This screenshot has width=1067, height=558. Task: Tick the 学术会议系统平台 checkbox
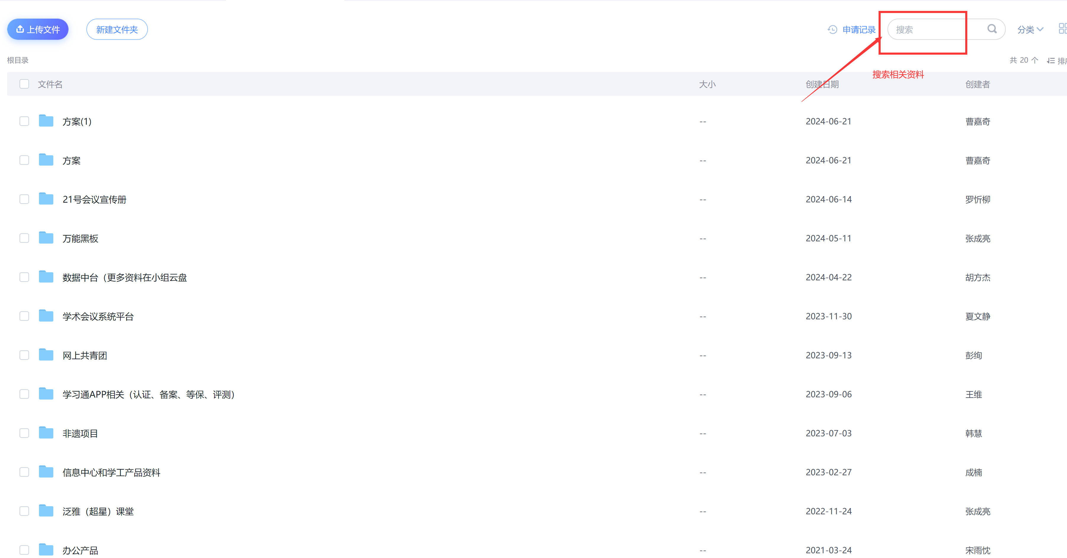coord(25,316)
